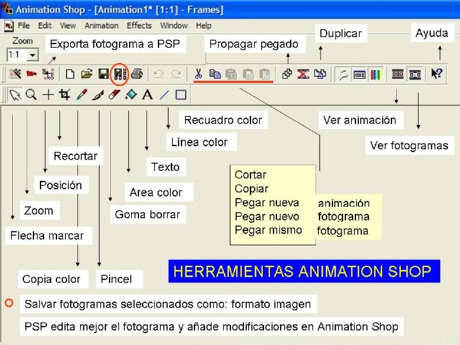Select the Arrow selection tool
Image resolution: width=460 pixels, height=345 pixels.
(15, 95)
